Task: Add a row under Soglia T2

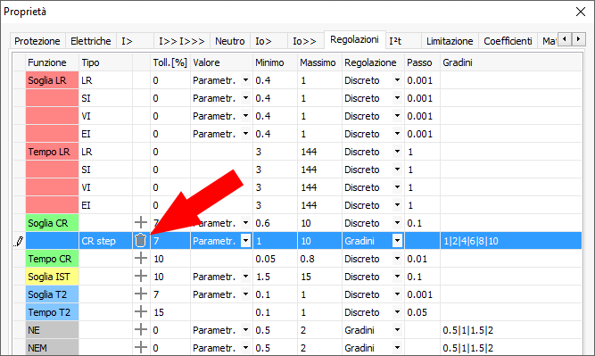Action: 141,294
